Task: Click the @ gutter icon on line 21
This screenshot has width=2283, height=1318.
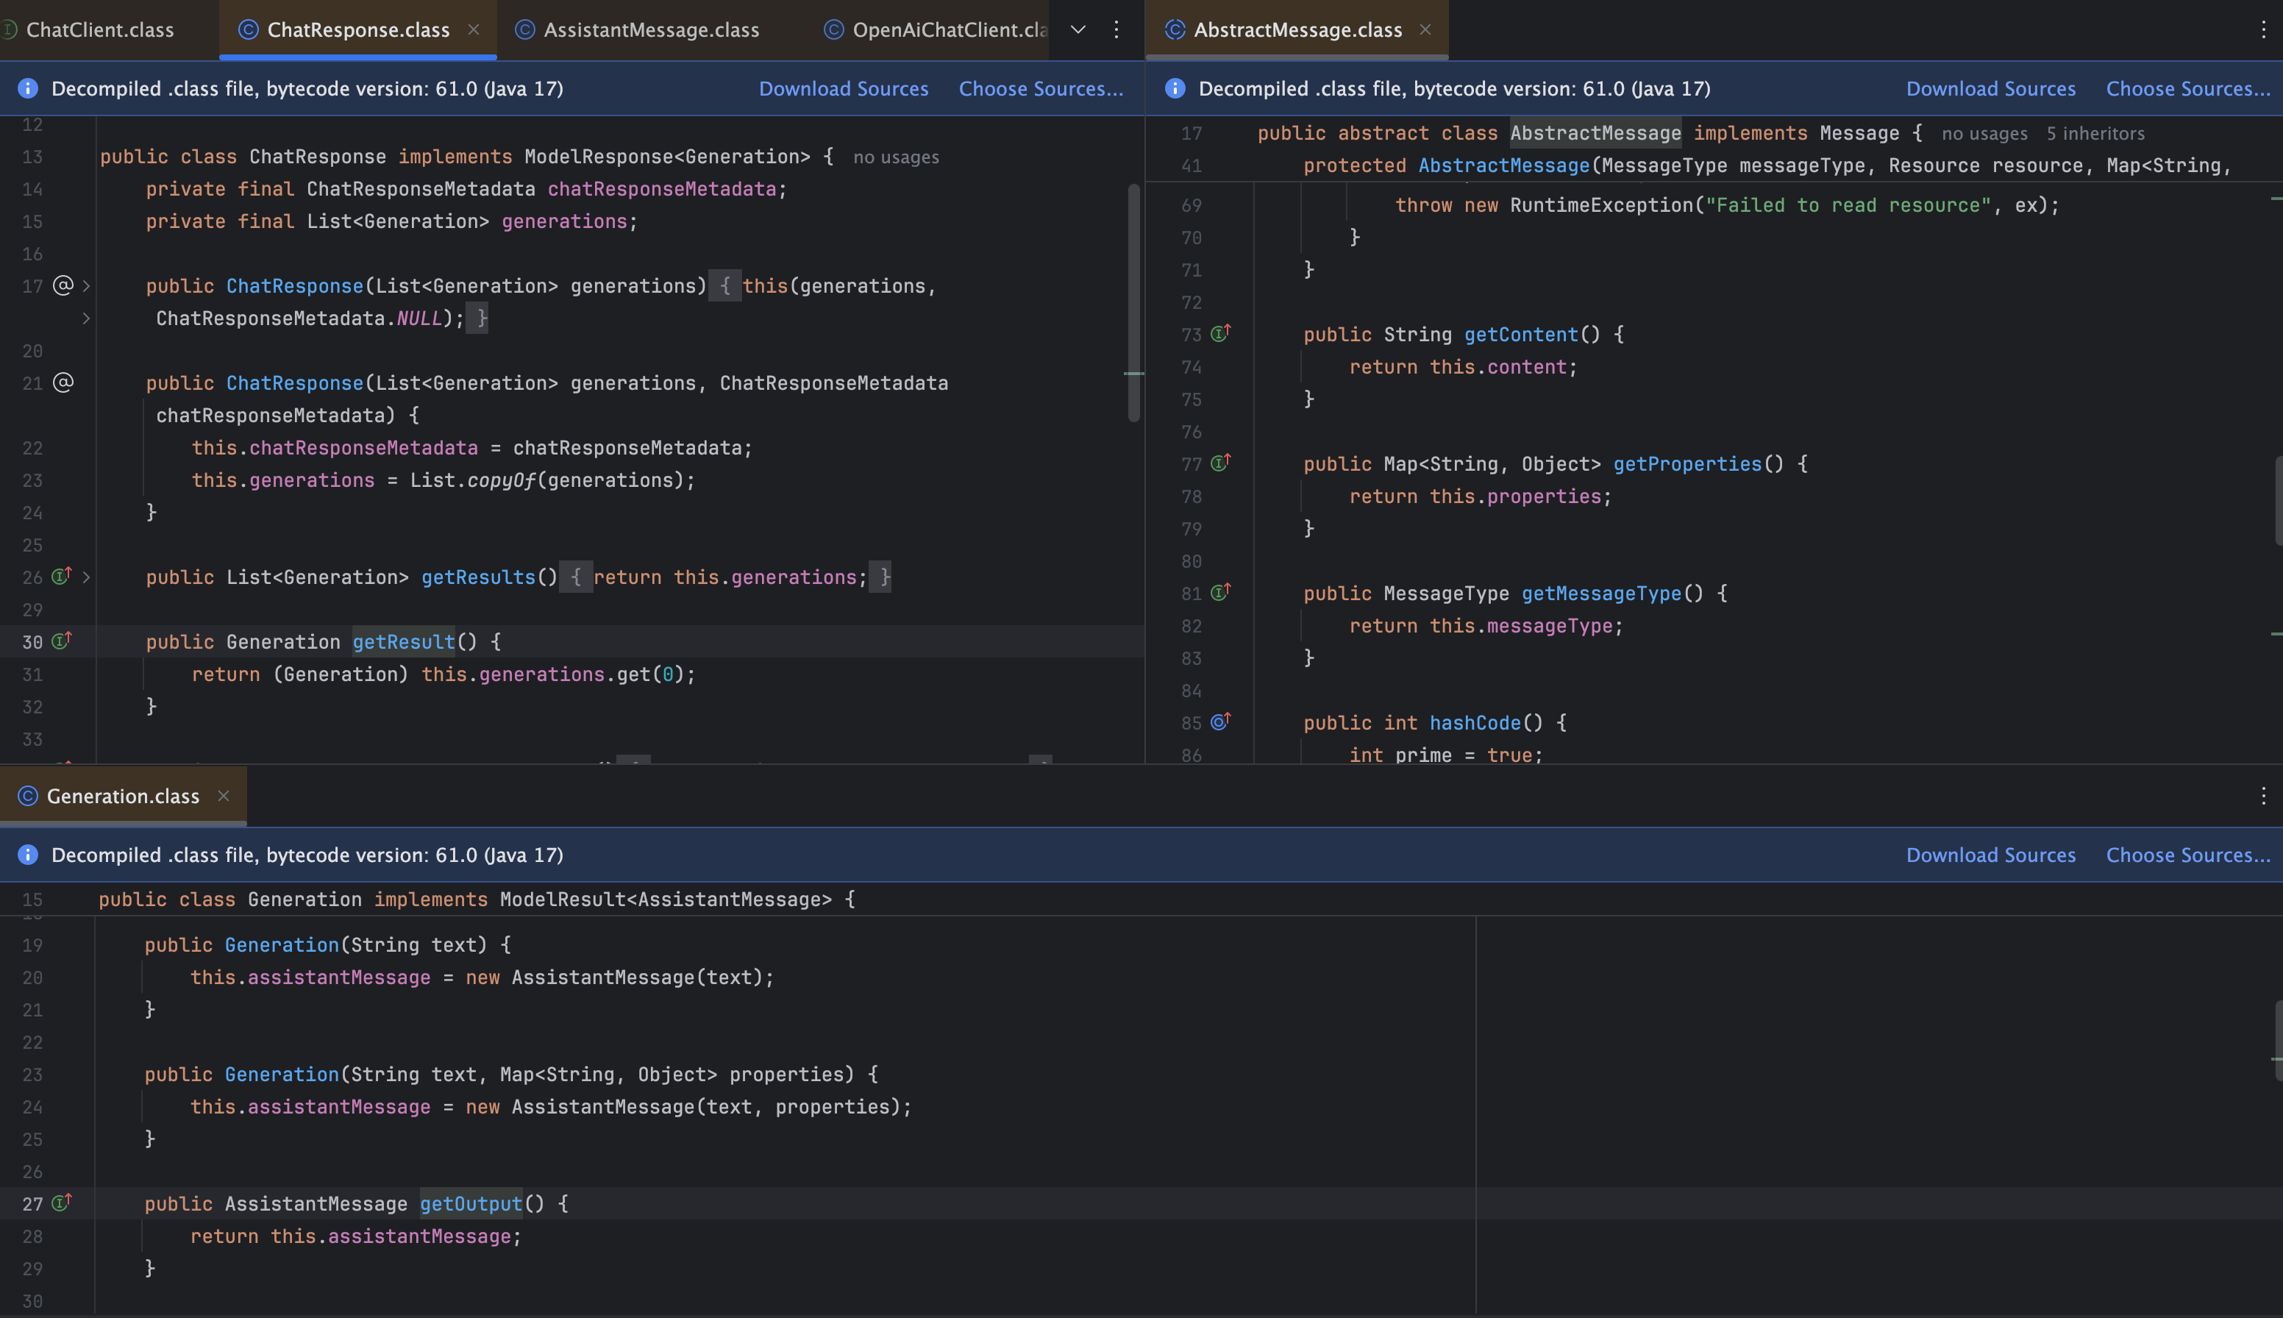Action: [63, 382]
